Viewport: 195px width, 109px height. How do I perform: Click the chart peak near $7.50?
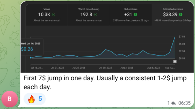click(x=175, y=37)
